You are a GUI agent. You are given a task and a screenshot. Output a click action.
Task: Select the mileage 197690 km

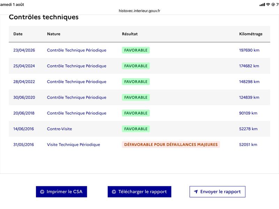click(249, 50)
